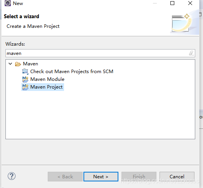Clear the wizard filter with the eraser icon
Image resolution: width=203 pixels, height=188 pixels.
pyautogui.click(x=191, y=53)
